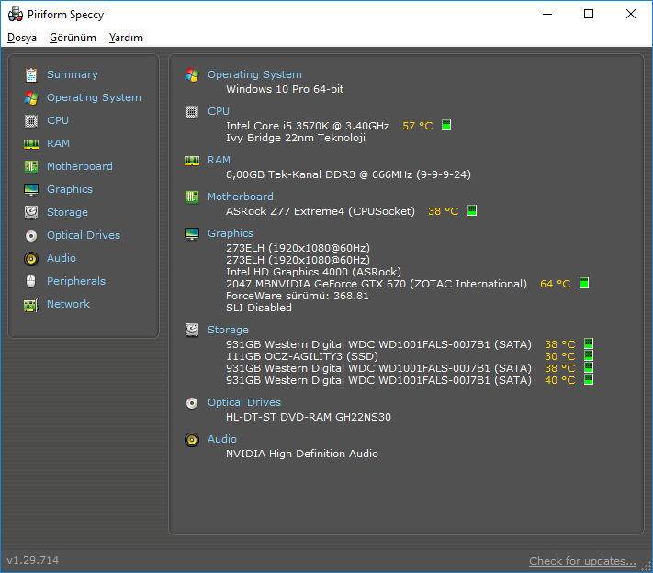Open the Yardım menu

(x=126, y=38)
